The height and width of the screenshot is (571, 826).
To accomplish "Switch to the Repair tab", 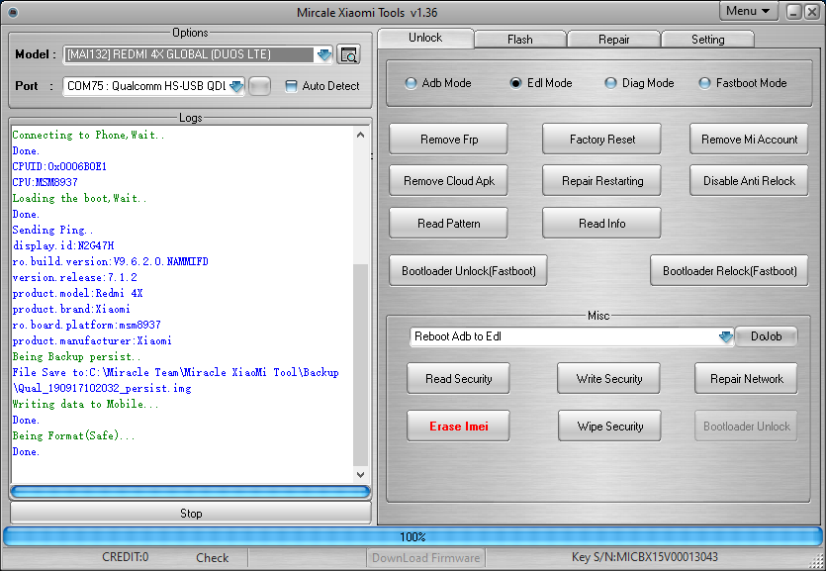I will tap(613, 40).
